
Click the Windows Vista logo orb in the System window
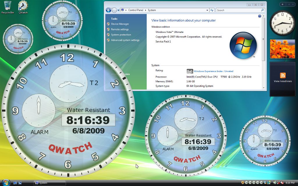click(243, 45)
